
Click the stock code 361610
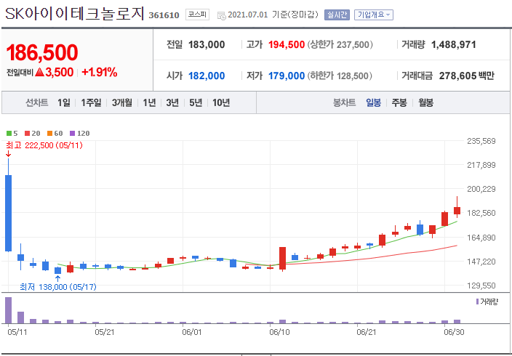[x=164, y=15]
